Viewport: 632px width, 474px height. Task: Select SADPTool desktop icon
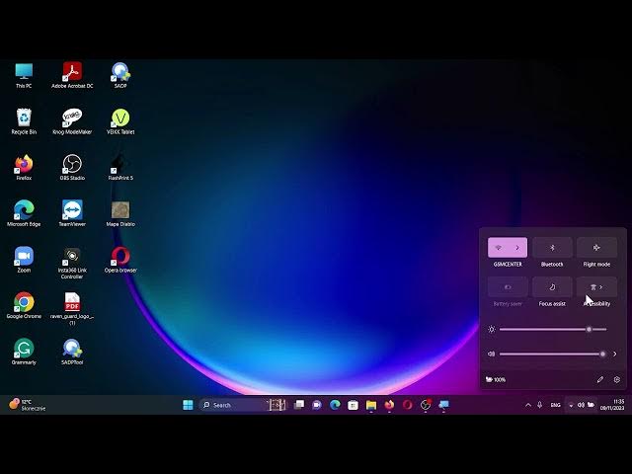(72, 352)
